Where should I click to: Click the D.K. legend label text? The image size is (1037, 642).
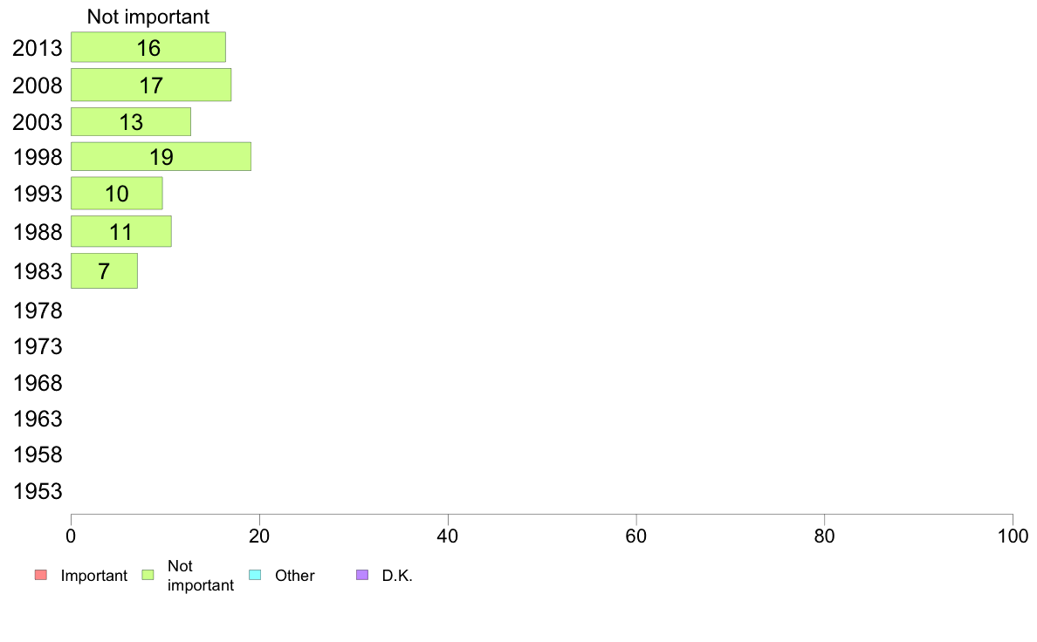397,576
